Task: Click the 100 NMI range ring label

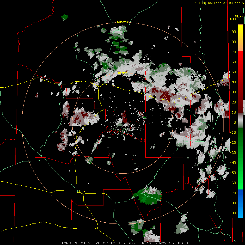Action: pos(122,22)
